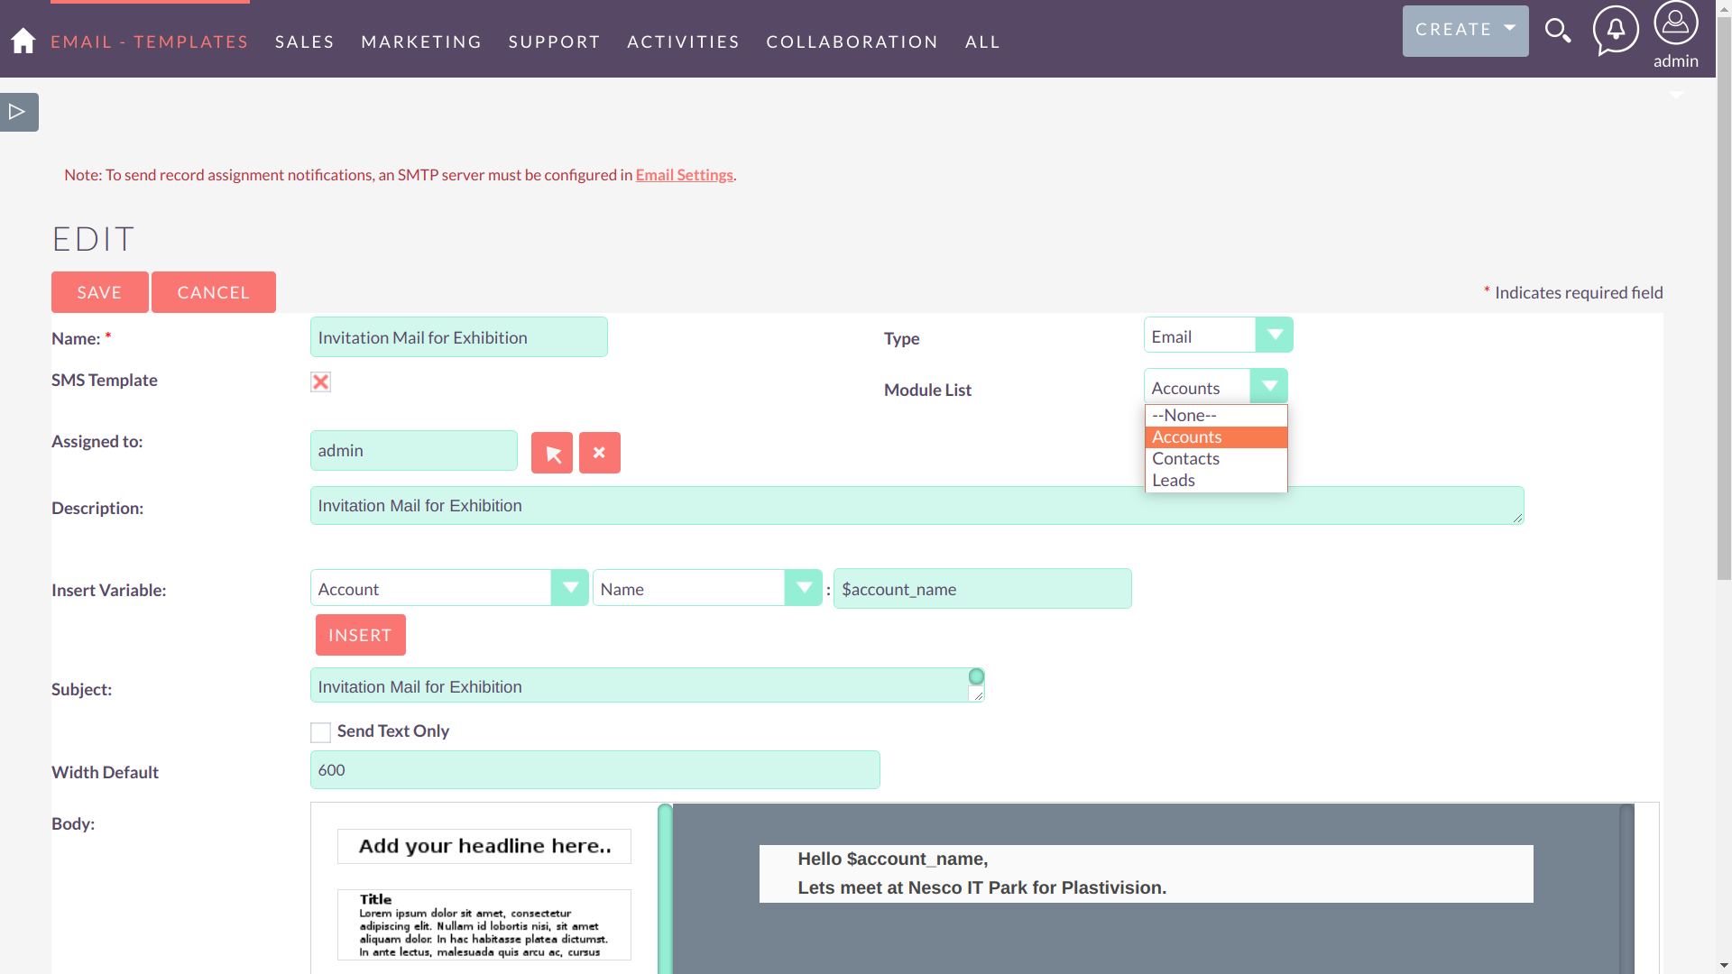Click the play/run button icon

18,112
